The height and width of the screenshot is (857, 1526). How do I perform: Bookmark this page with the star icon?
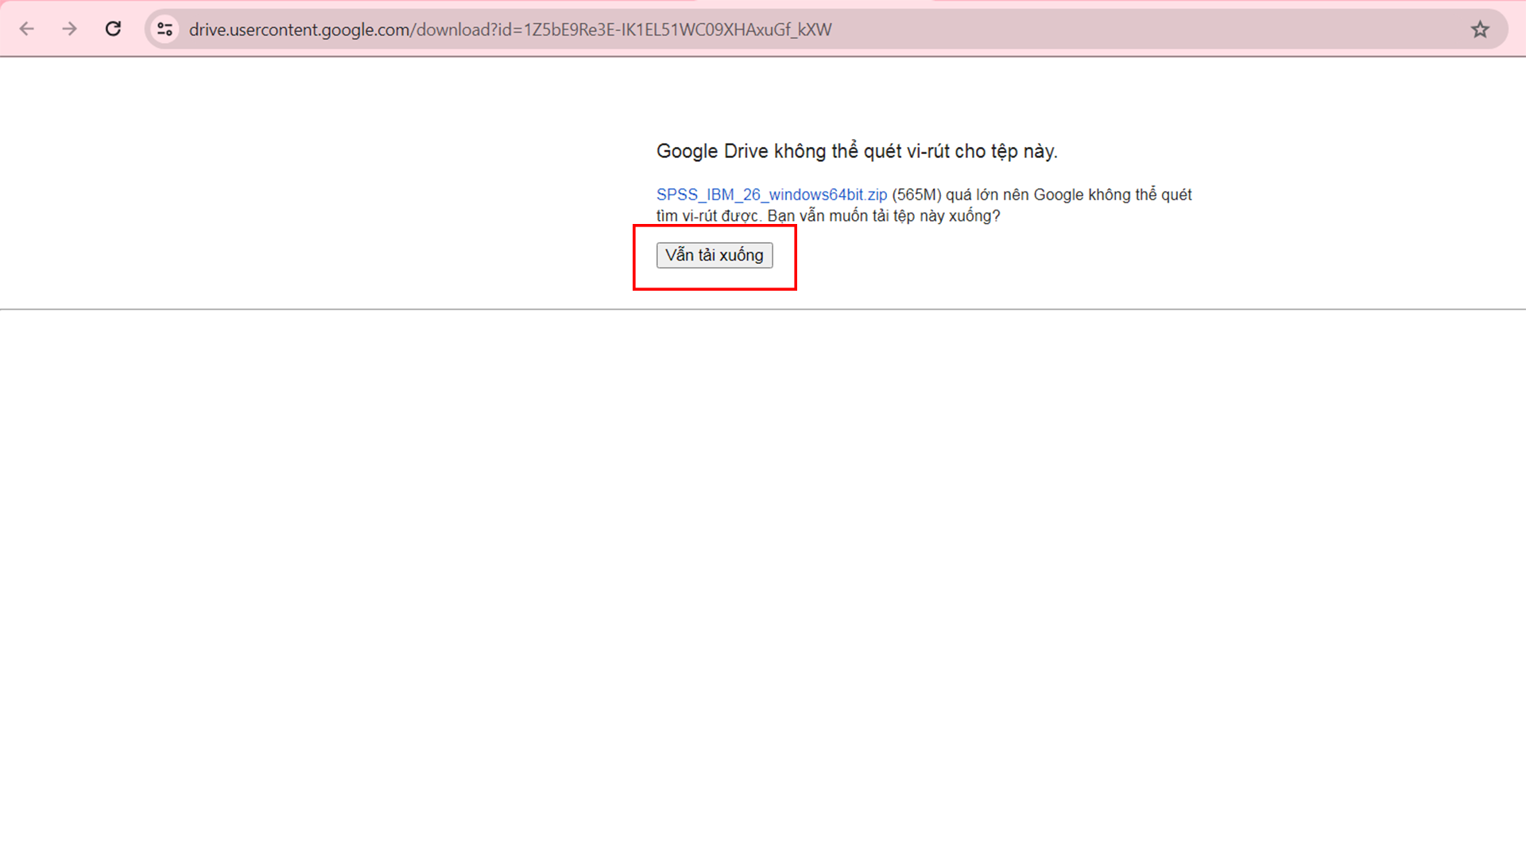(x=1480, y=29)
